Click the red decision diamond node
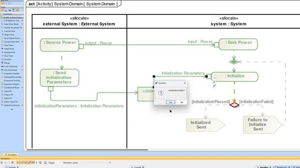This screenshot has height=168, width=300. pos(234,105)
